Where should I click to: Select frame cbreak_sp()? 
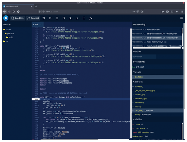click(158, 95)
